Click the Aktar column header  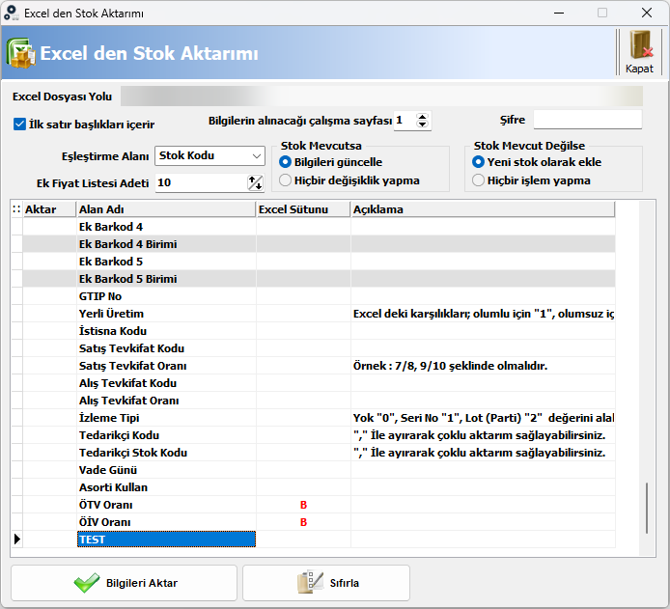point(49,209)
